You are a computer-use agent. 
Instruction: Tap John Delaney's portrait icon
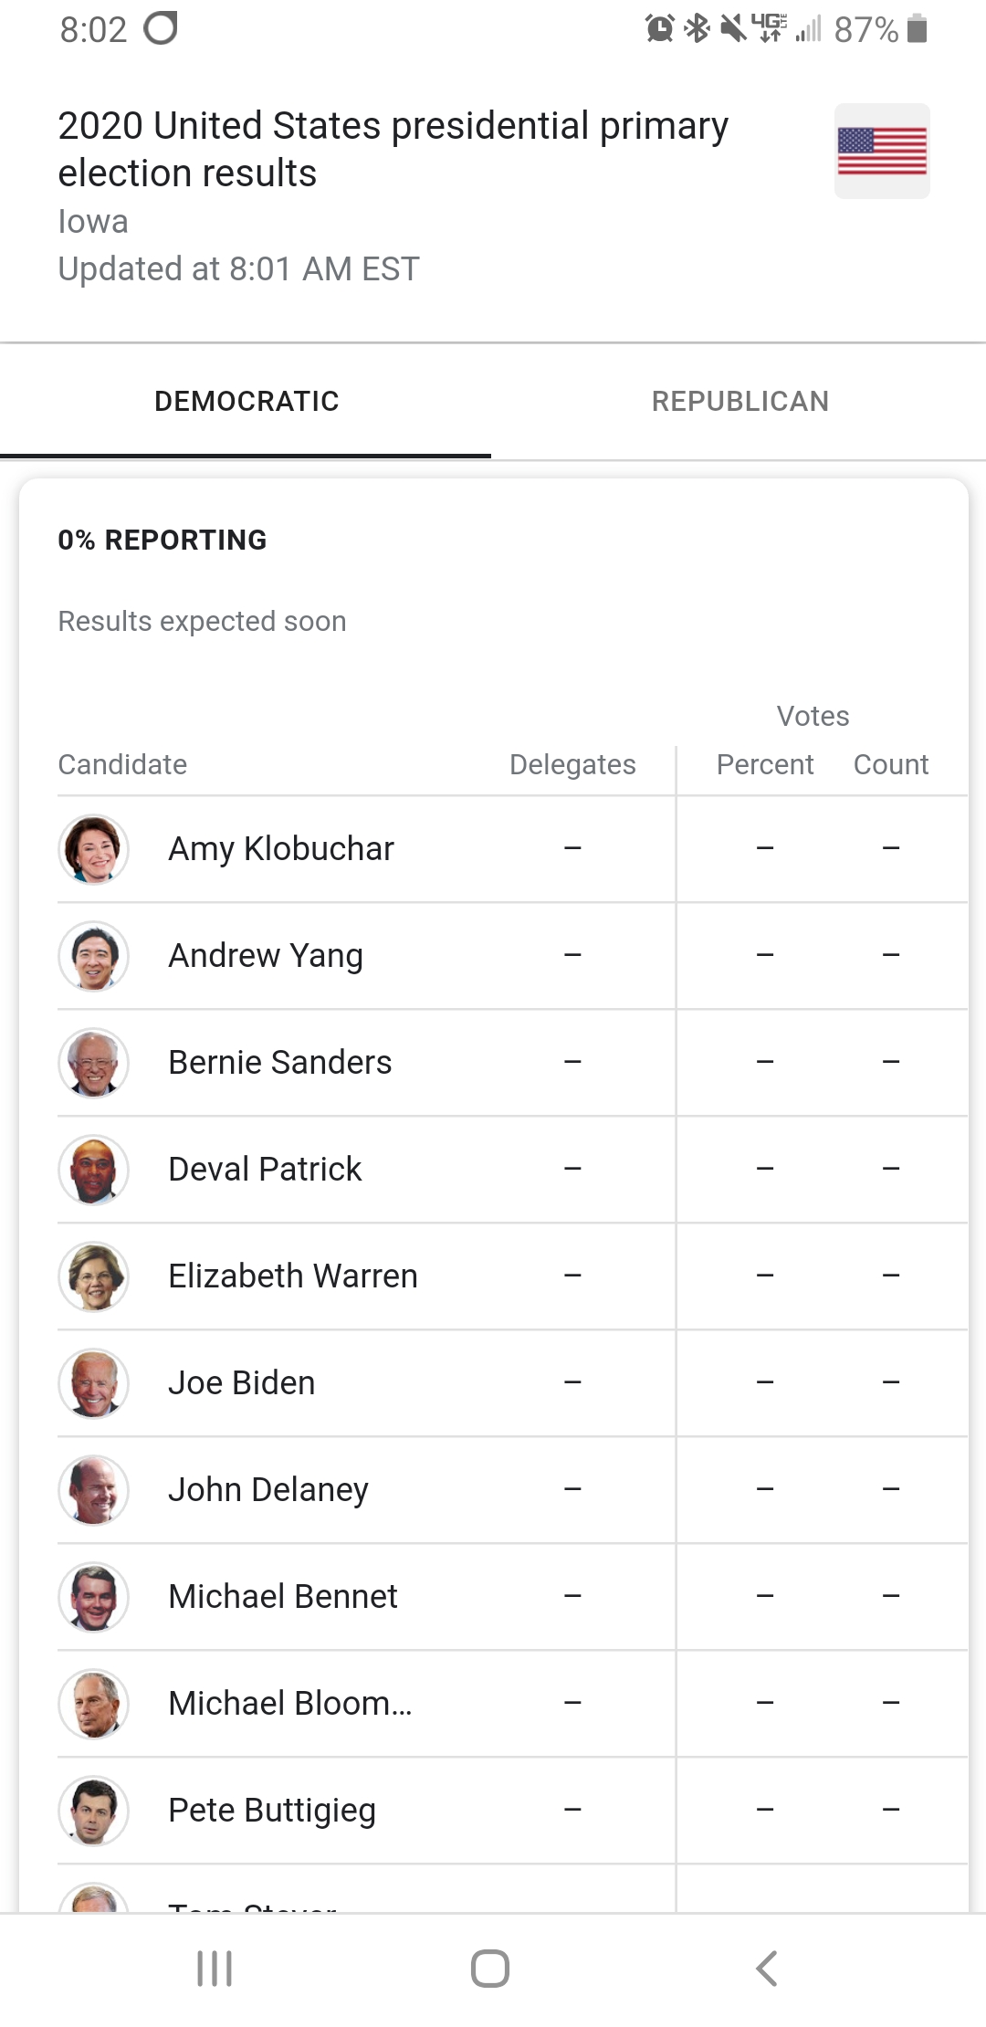point(93,1489)
